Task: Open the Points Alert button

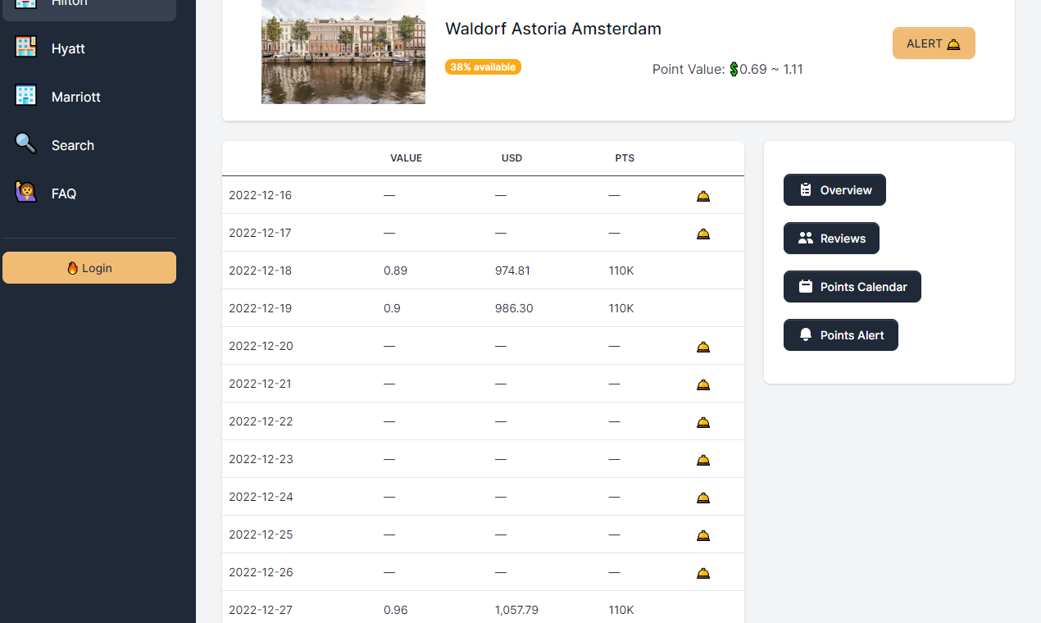Action: pos(841,335)
